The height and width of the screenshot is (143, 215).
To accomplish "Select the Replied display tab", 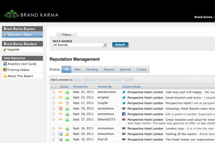I will (x=109, y=69).
